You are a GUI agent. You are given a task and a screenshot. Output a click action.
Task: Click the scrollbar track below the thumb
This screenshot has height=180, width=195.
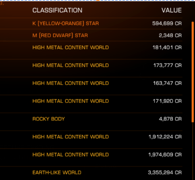coord(193,151)
